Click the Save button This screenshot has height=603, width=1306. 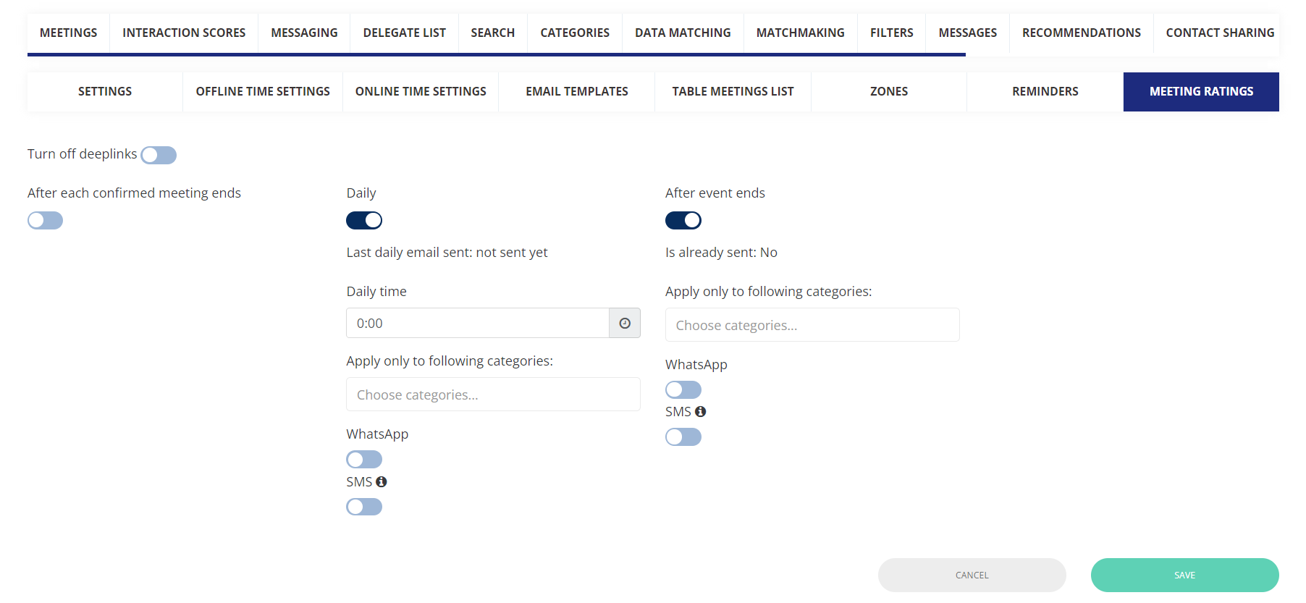pos(1185,575)
